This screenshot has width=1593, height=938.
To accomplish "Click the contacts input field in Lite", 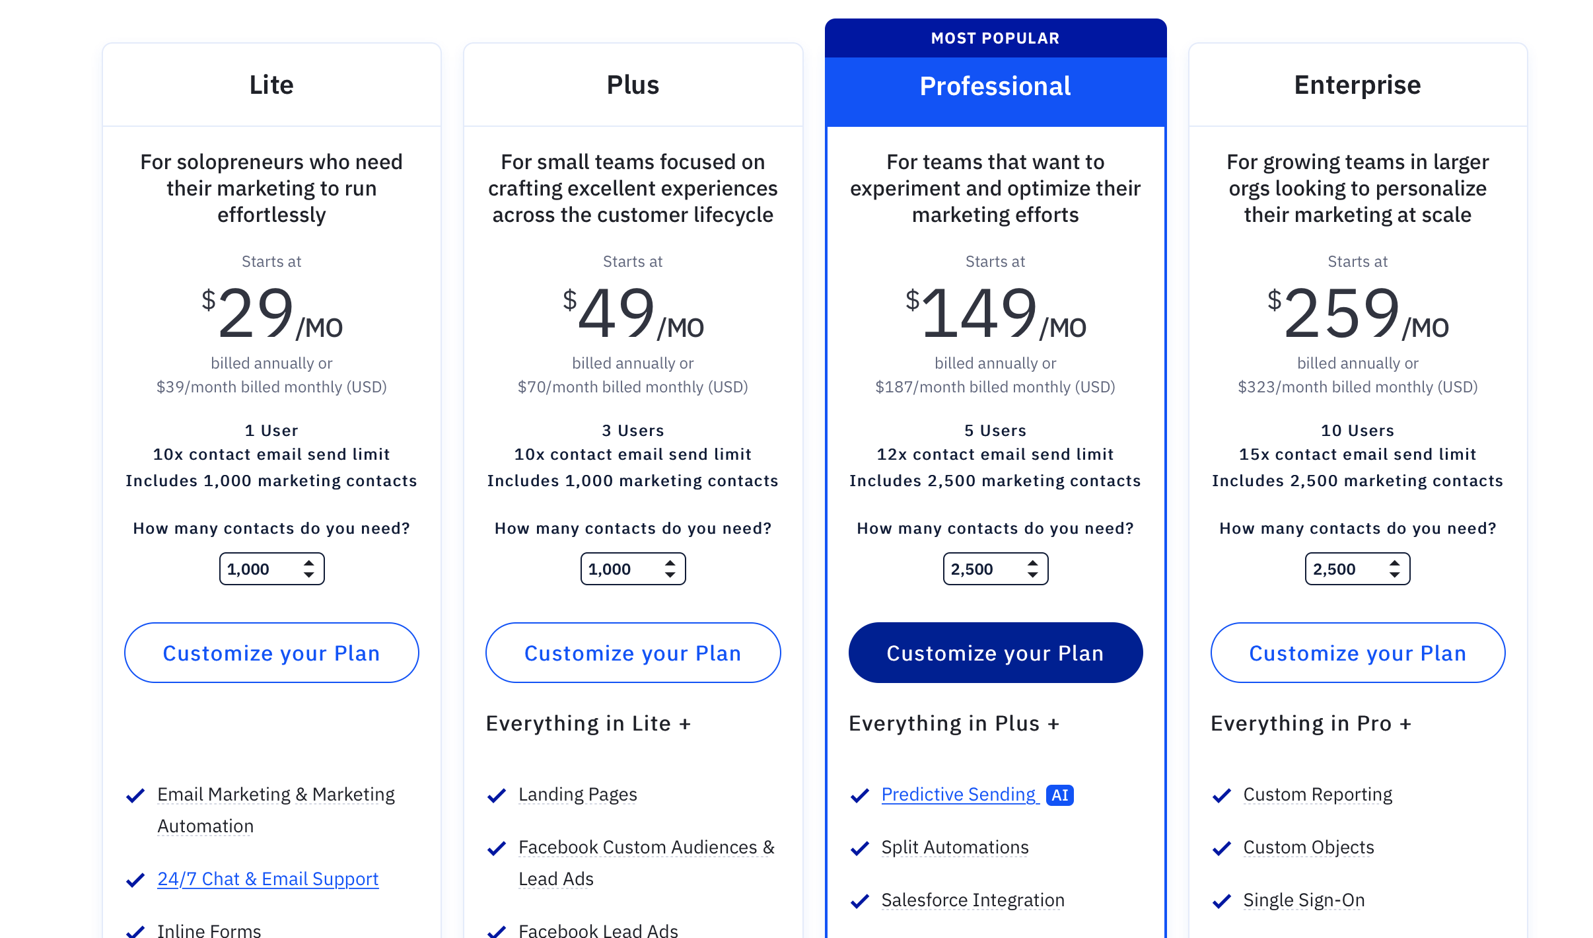I will point(271,568).
